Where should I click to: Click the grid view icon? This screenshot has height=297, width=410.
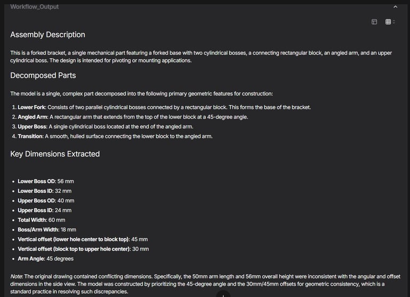(x=388, y=22)
